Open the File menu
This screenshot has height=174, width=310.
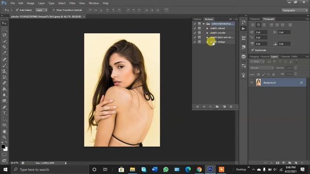point(13,3)
